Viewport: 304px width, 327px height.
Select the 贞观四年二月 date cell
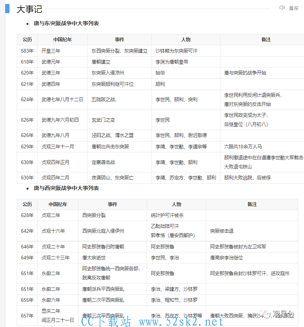click(x=62, y=178)
